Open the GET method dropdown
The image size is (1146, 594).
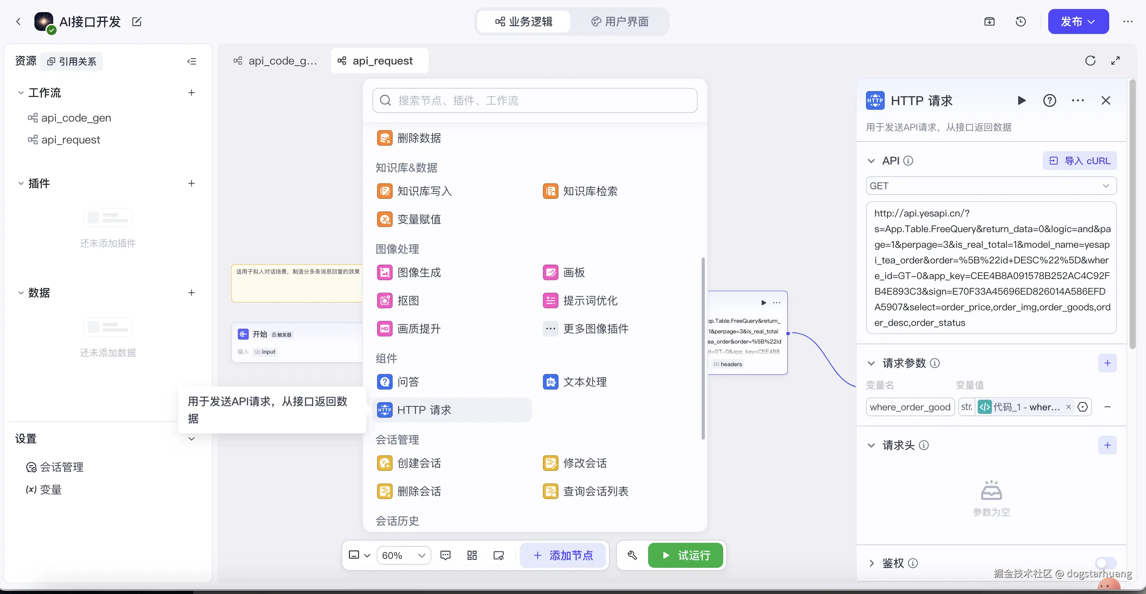(x=991, y=186)
